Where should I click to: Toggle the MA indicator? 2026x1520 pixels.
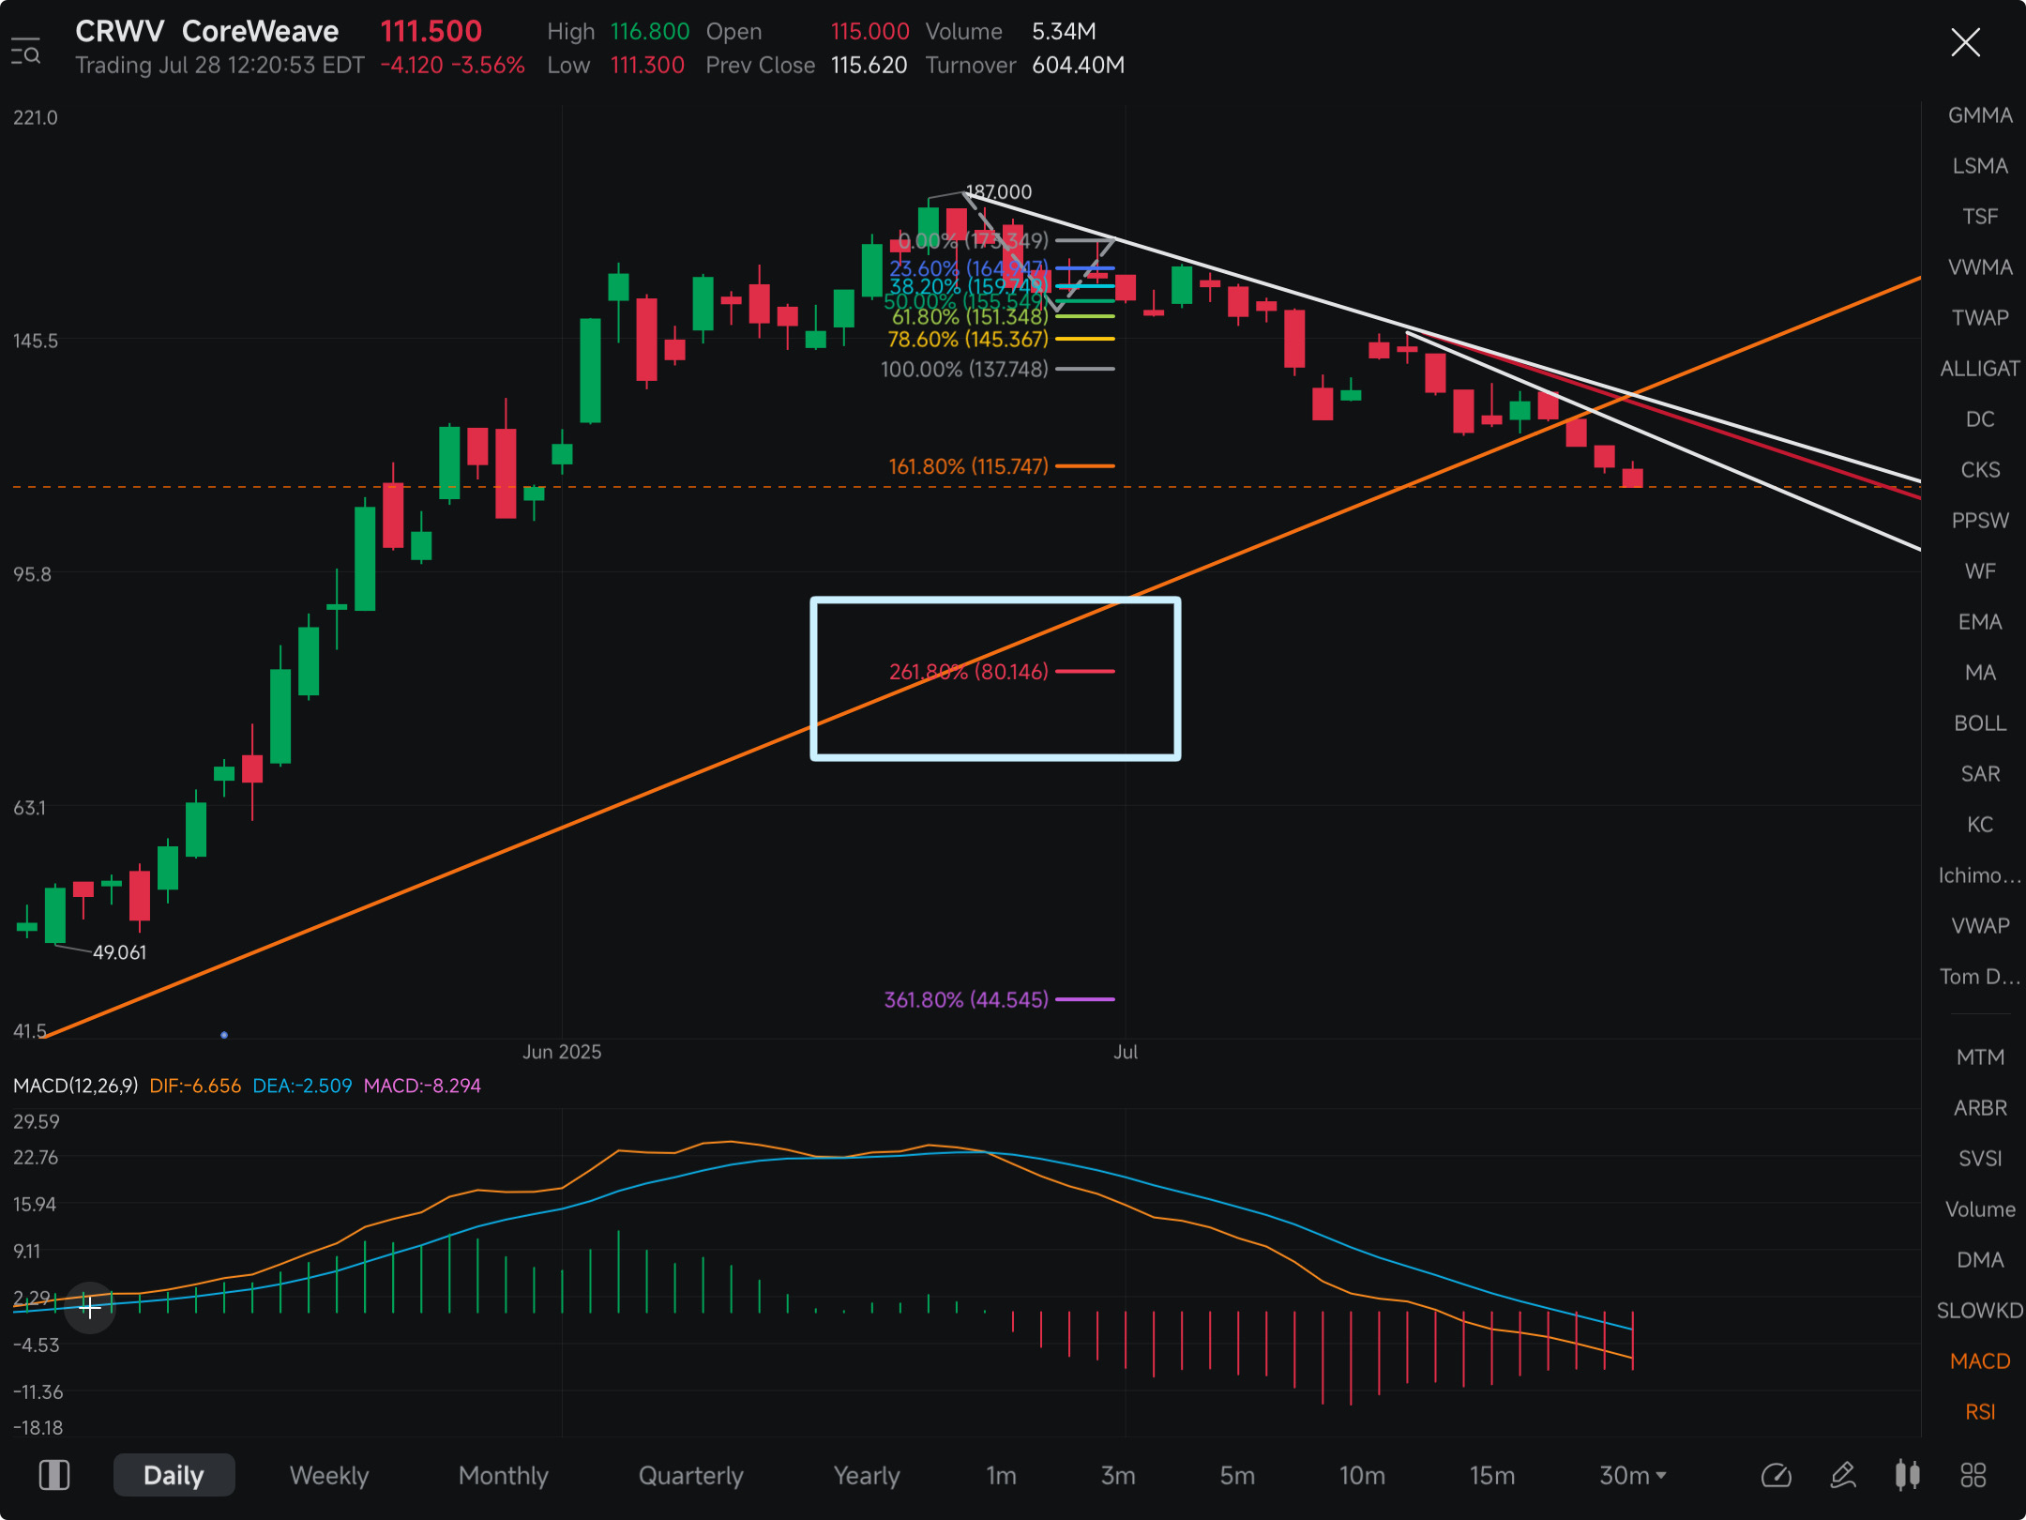point(1980,673)
